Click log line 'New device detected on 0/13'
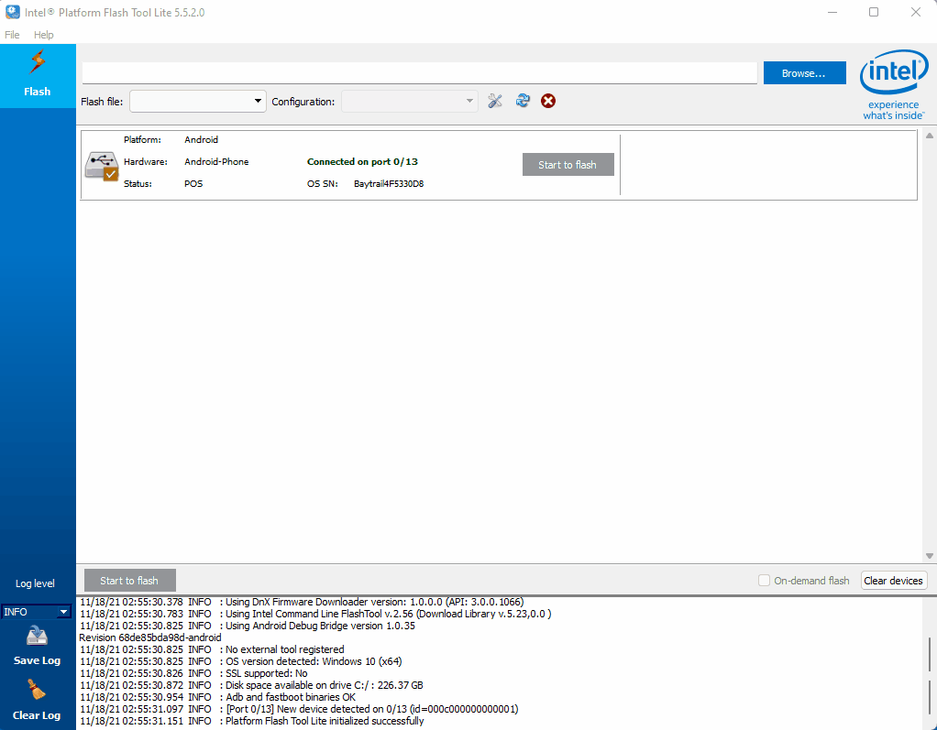This screenshot has height=730, width=937. (299, 709)
